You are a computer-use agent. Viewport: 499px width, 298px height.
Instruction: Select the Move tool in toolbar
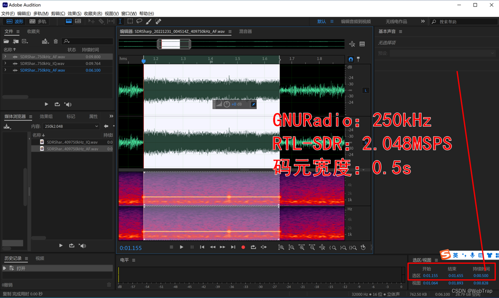coord(91,21)
